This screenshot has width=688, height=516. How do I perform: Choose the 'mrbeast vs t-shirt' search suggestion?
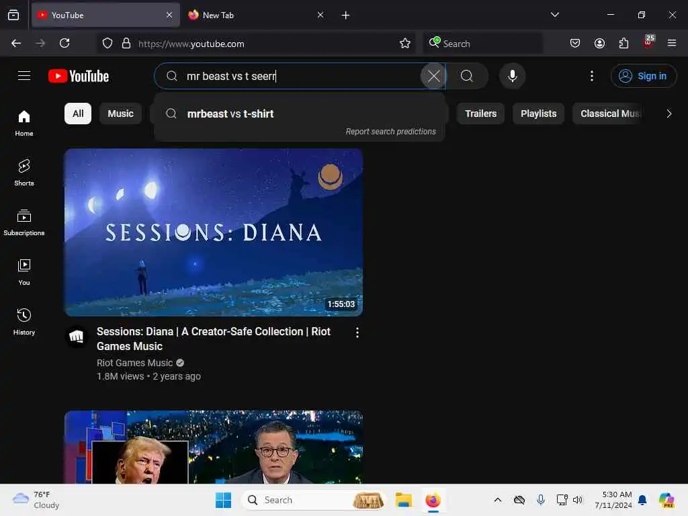coord(300,114)
